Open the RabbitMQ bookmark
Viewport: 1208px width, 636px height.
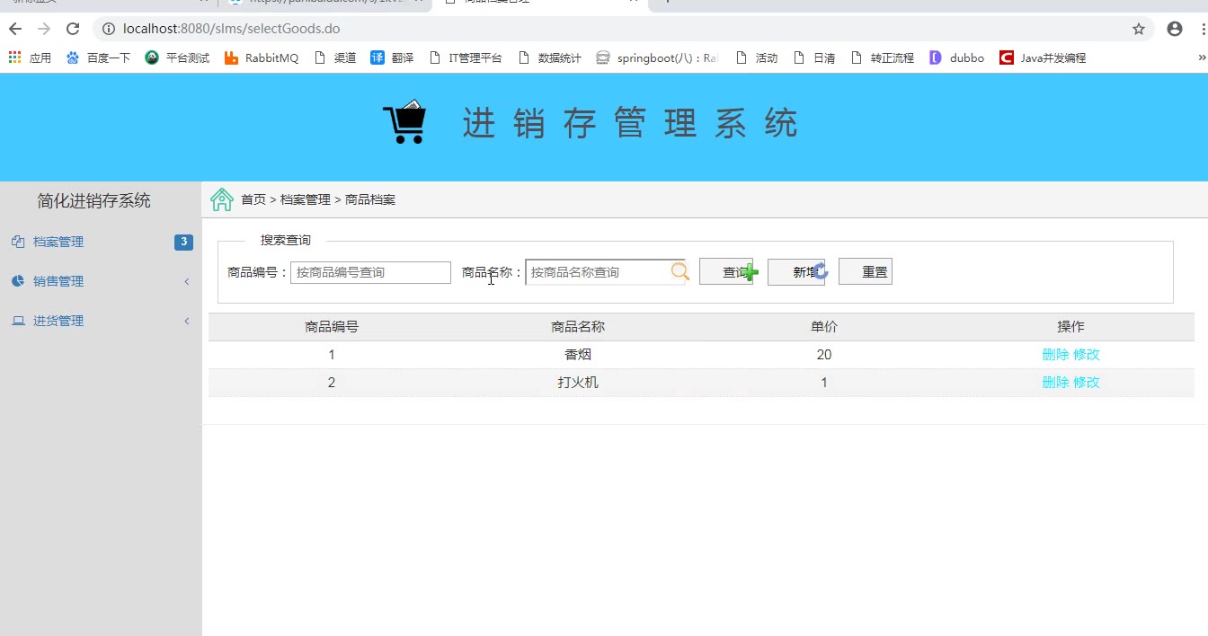[262, 57]
